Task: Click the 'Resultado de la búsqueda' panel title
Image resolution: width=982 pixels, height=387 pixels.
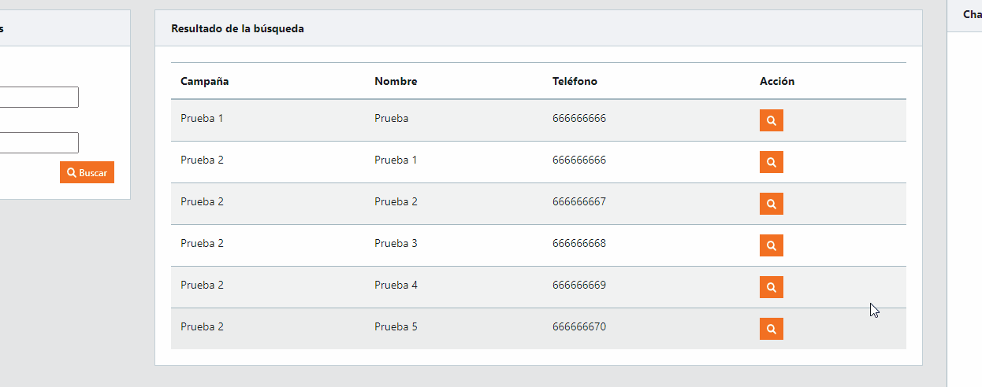Action: 237,28
